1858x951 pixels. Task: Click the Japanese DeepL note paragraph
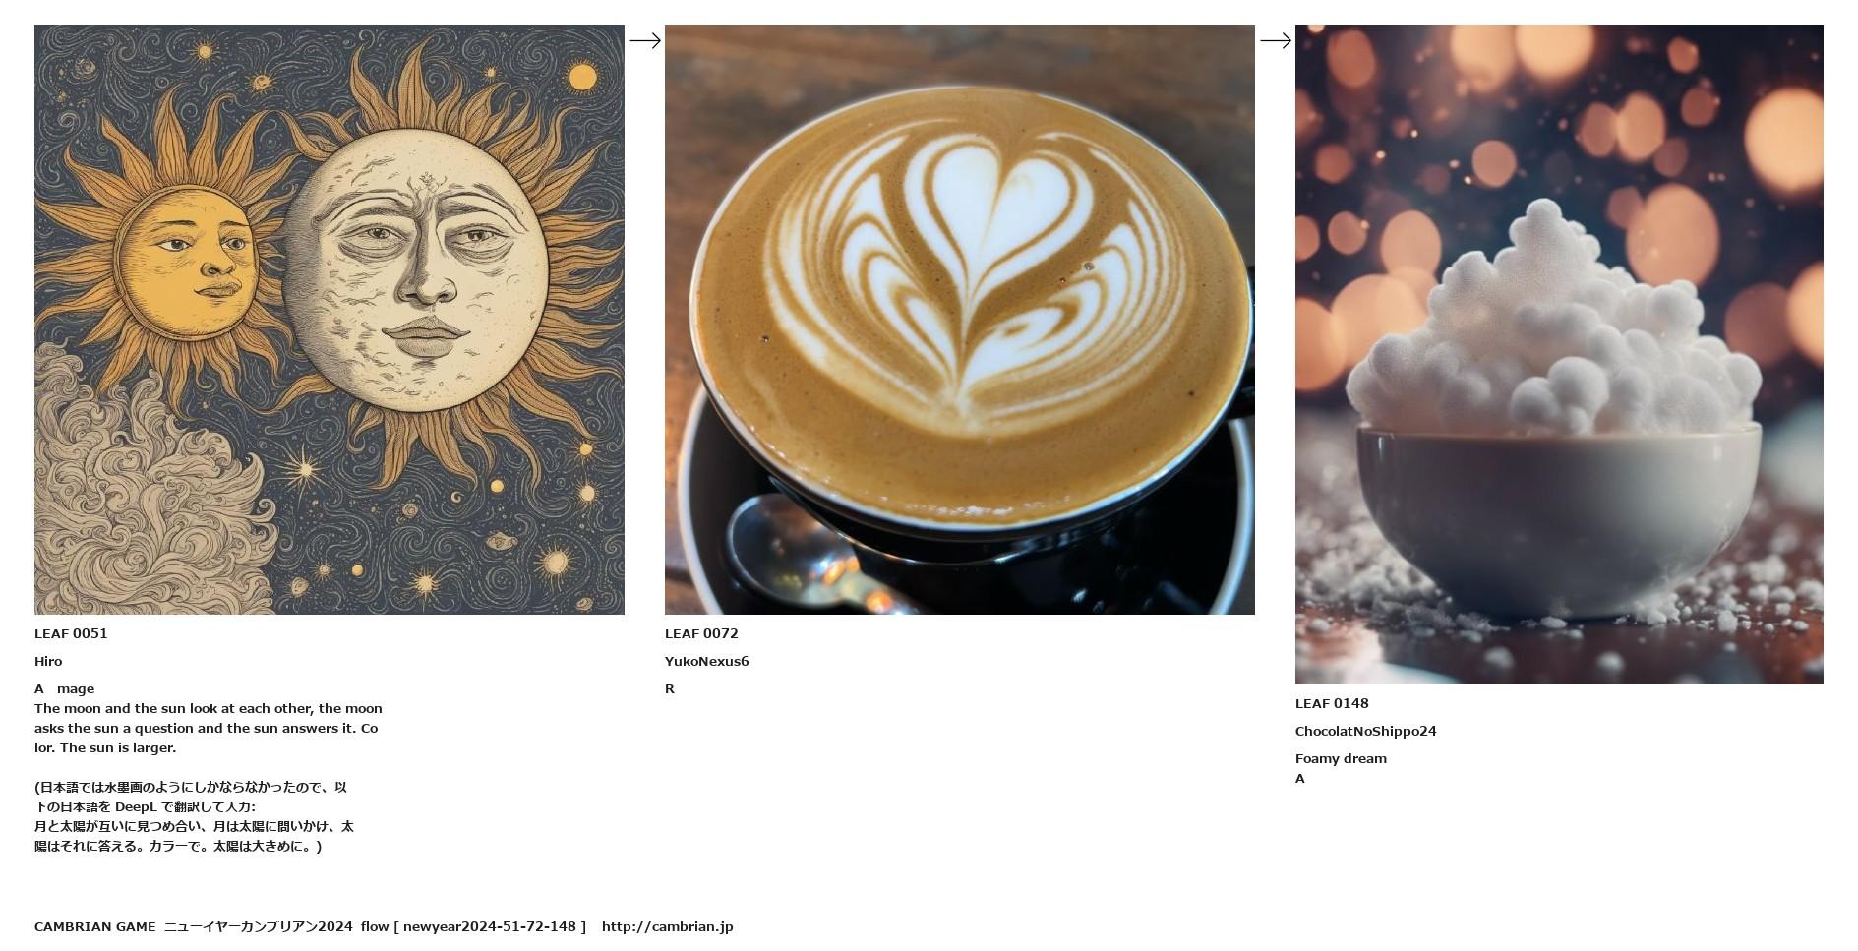pyautogui.click(x=195, y=816)
